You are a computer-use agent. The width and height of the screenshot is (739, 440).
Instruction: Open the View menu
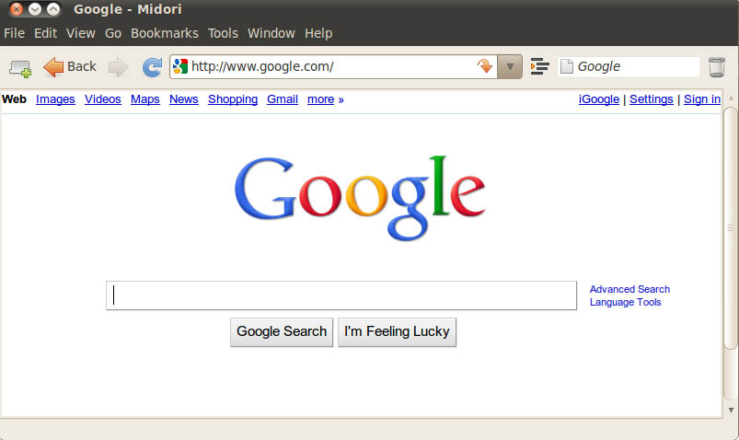click(x=81, y=33)
